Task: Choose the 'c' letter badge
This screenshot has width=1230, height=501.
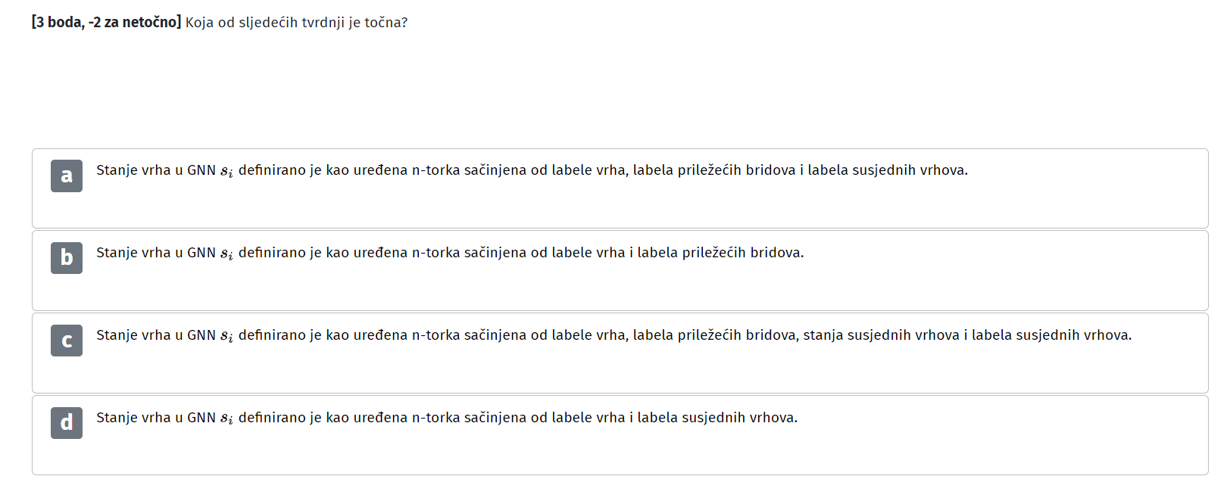Action: (x=67, y=341)
